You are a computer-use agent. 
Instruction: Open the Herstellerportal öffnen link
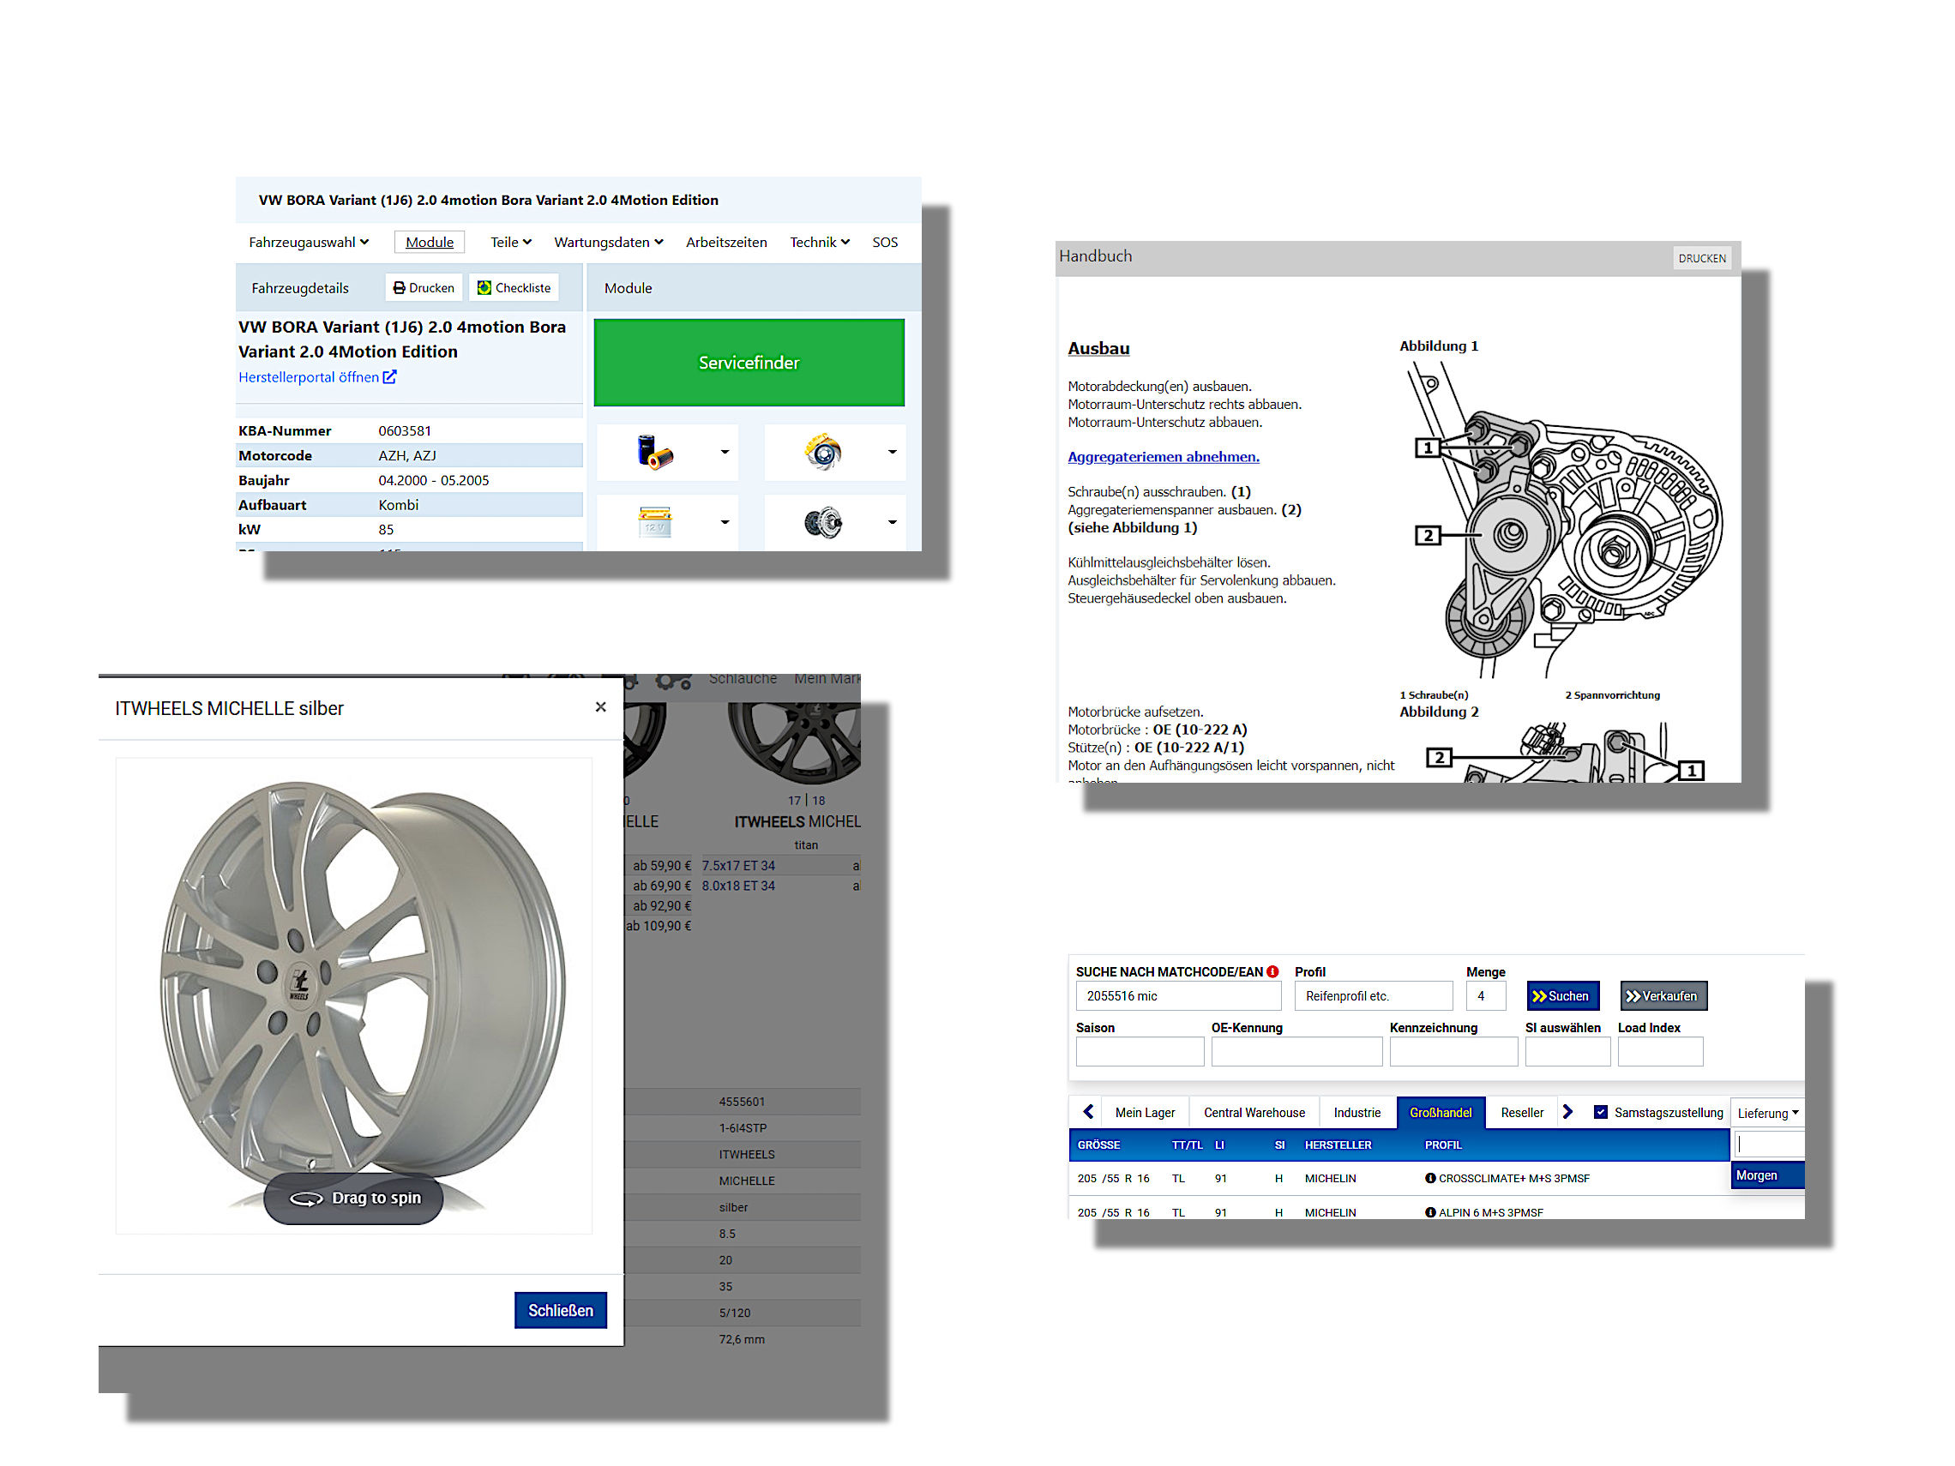317,377
